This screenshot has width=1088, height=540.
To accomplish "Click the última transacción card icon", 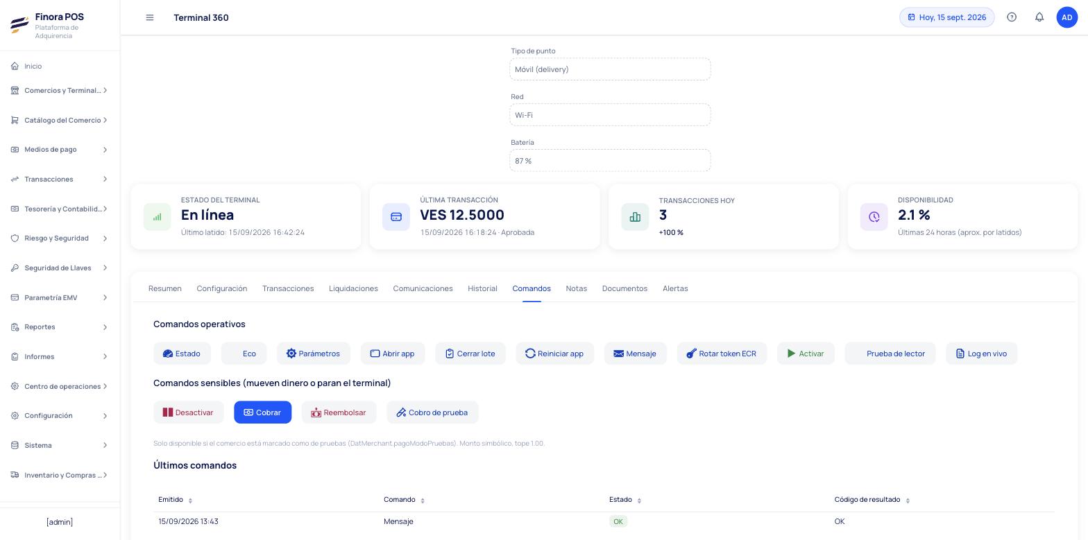I will tap(396, 217).
